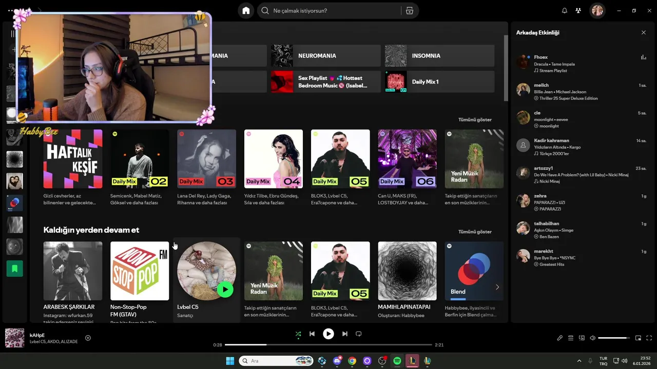Open the play queue
Screen dimensions: 657x369
click(x=571, y=338)
